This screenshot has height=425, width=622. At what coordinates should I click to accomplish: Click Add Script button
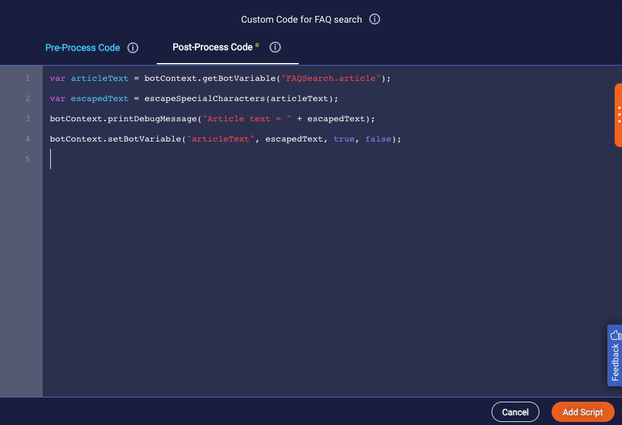point(583,412)
